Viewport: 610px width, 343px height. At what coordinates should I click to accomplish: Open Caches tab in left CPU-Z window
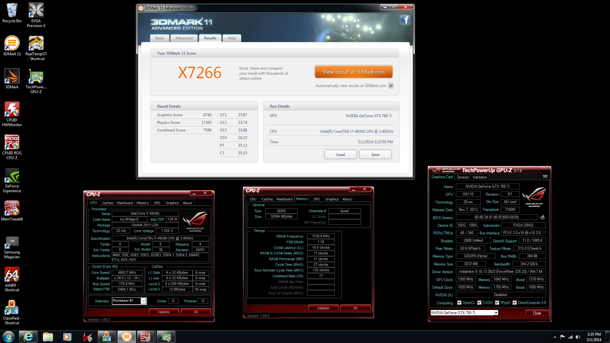(x=107, y=203)
